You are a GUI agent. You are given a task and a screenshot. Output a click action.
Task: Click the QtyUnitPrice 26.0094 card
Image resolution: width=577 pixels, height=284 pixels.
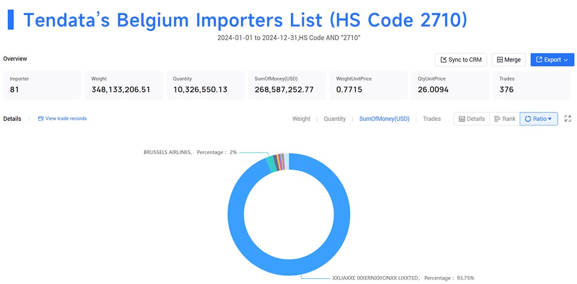450,85
